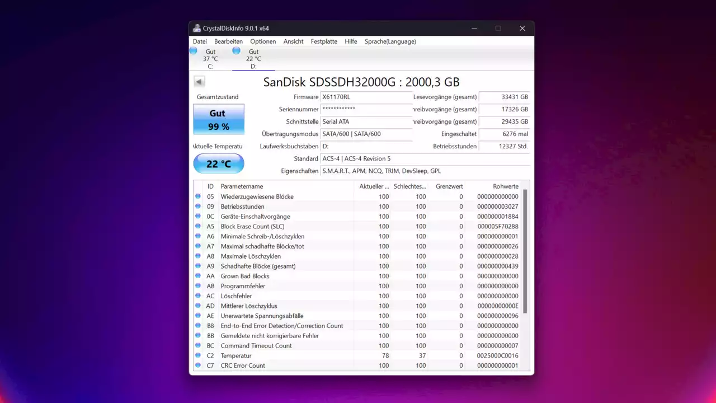Click the Firmware field X61170RL
Viewport: 716px width, 403px height.
[366, 97]
